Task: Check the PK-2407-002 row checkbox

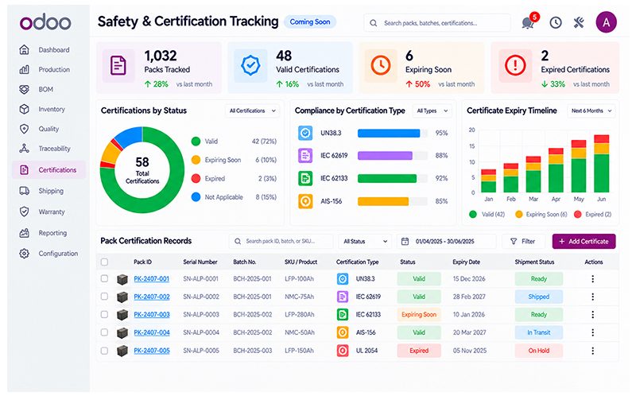Action: click(104, 296)
